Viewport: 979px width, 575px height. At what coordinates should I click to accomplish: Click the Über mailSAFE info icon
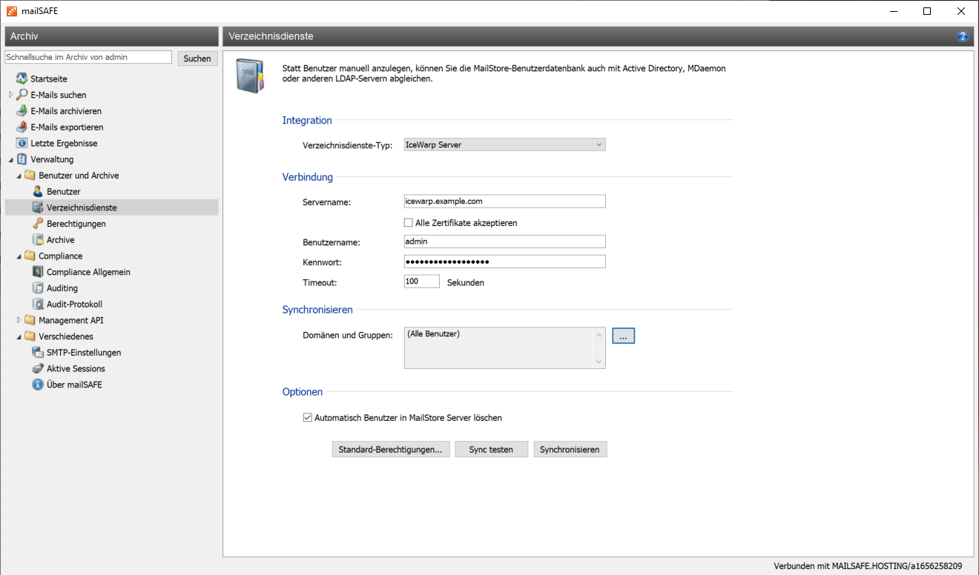click(38, 385)
